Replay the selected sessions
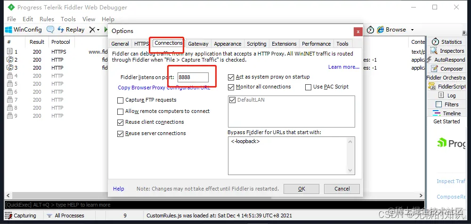This screenshot has height=224, width=471. click(71, 30)
